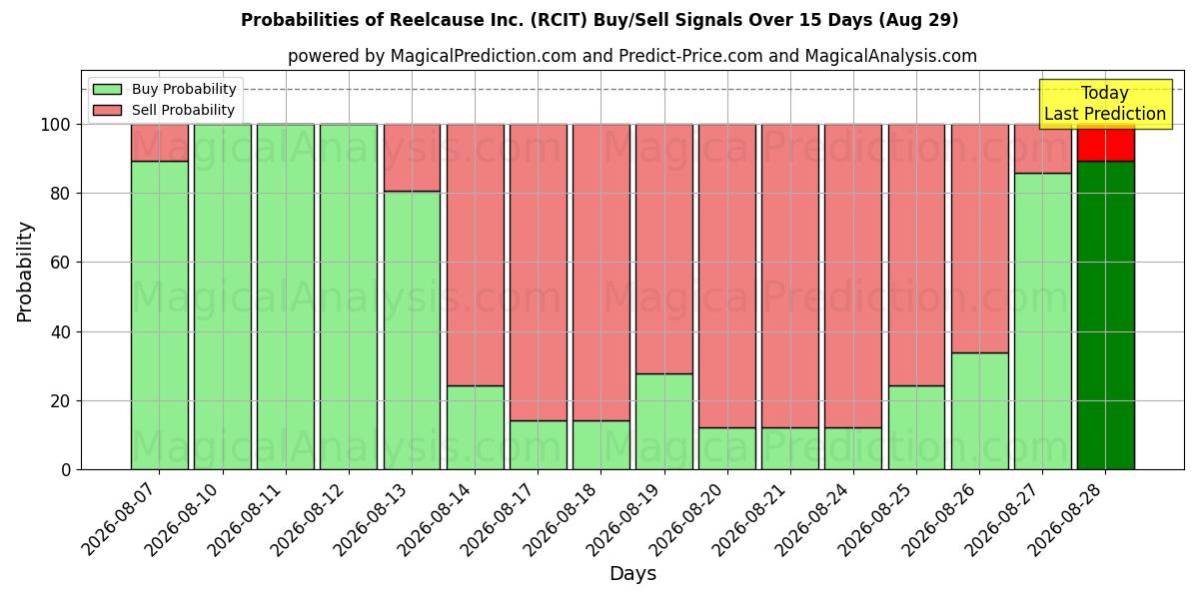
Task: Click the red sell bar for 2026-08-19
Action: [x=664, y=249]
